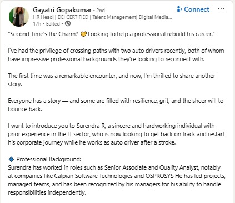Click the Calpian Software Technologies mention

click(x=93, y=176)
